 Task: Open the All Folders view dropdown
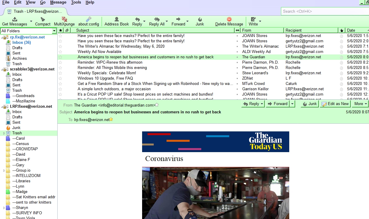54,31
